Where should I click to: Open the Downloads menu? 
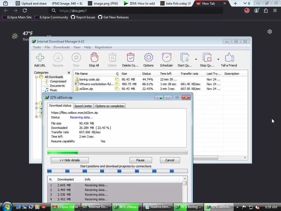click(61, 47)
